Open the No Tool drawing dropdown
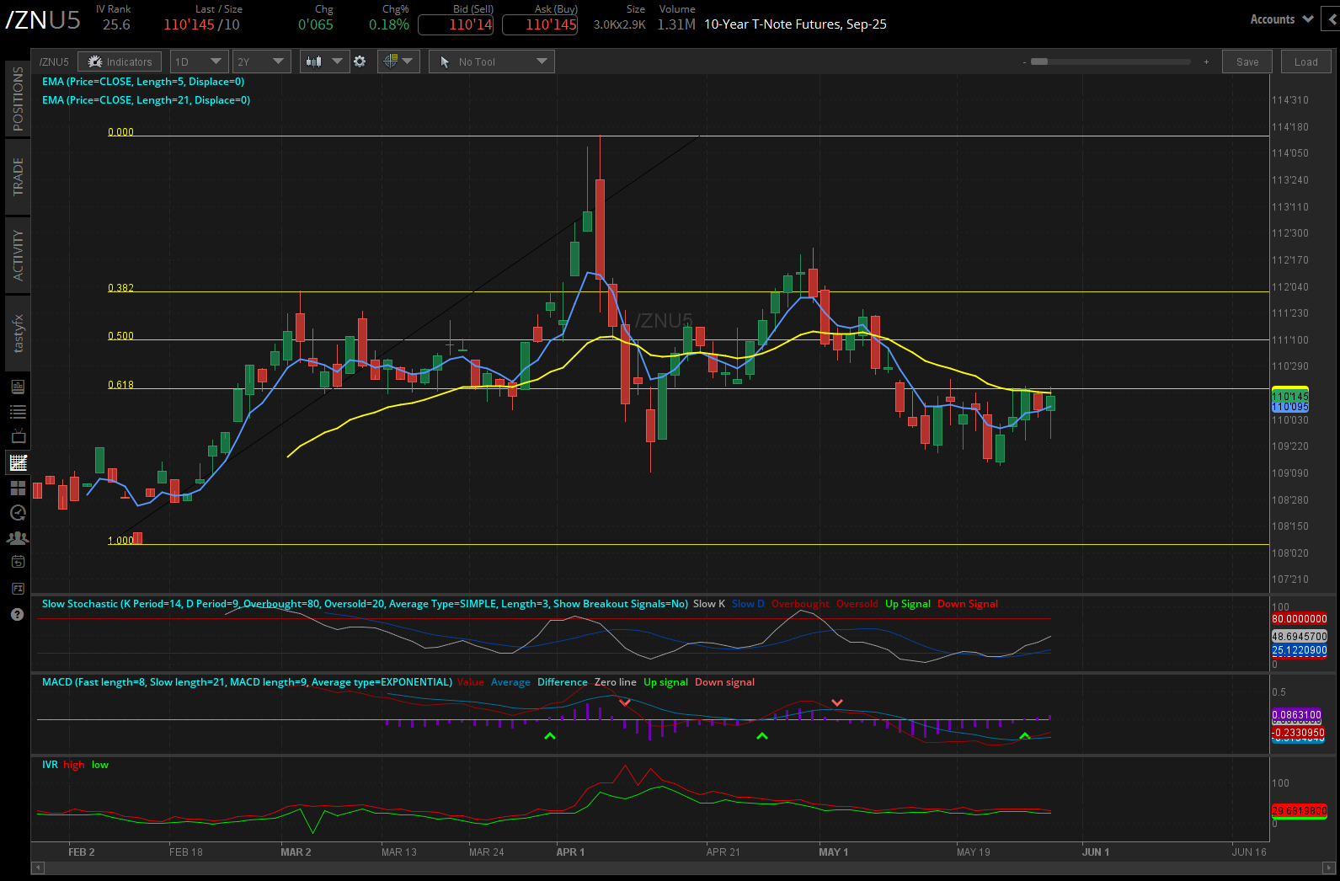Image resolution: width=1340 pixels, height=881 pixels. (492, 61)
